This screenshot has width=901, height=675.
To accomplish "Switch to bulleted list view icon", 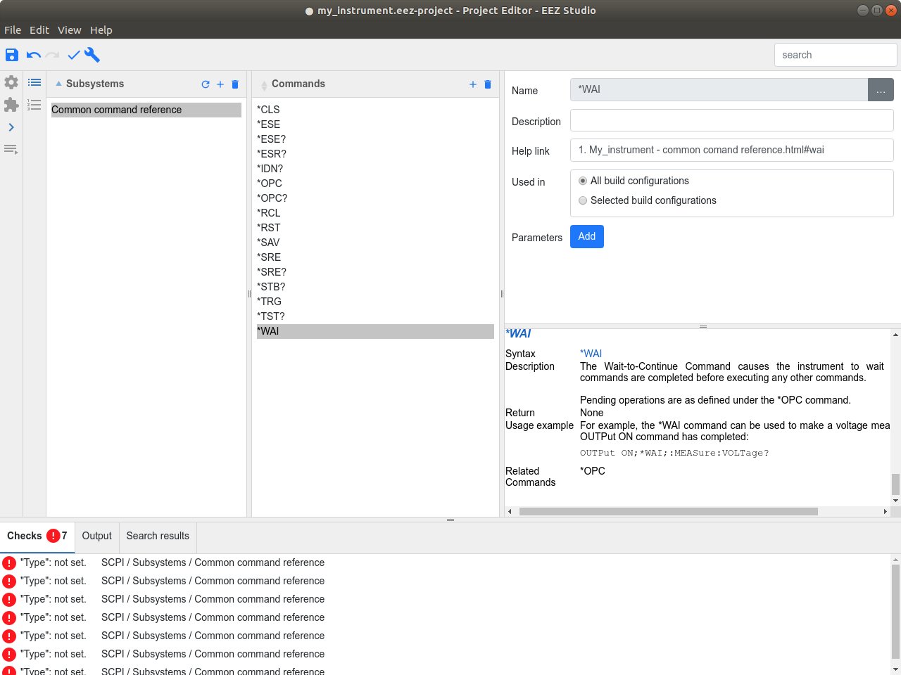I will 34,82.
